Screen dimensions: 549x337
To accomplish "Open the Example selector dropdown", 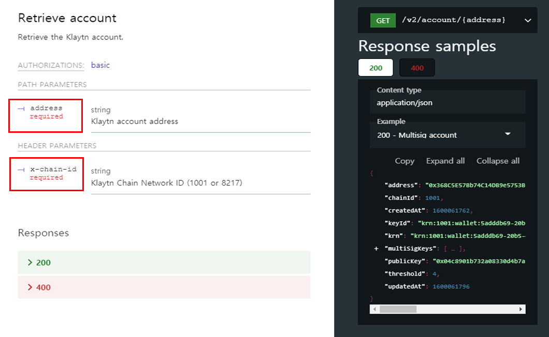I will pyautogui.click(x=447, y=135).
